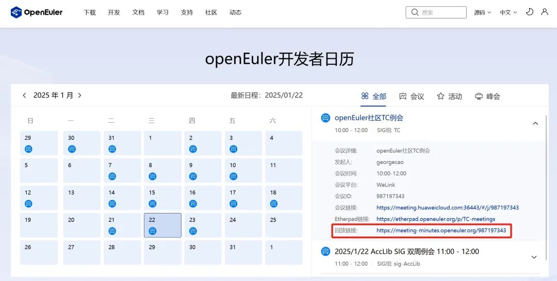557x281 pixels.
Task: Open meeting icon on January 21
Action: (112, 231)
